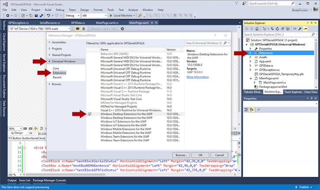This screenshot has width=320, height=190.
Task: Expand the Browse category in Reference Manager
Action: (49, 84)
